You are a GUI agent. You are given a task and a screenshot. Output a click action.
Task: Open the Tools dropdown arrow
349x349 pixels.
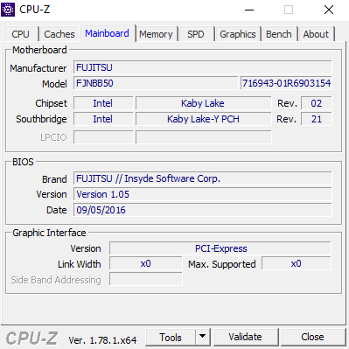[x=203, y=337]
